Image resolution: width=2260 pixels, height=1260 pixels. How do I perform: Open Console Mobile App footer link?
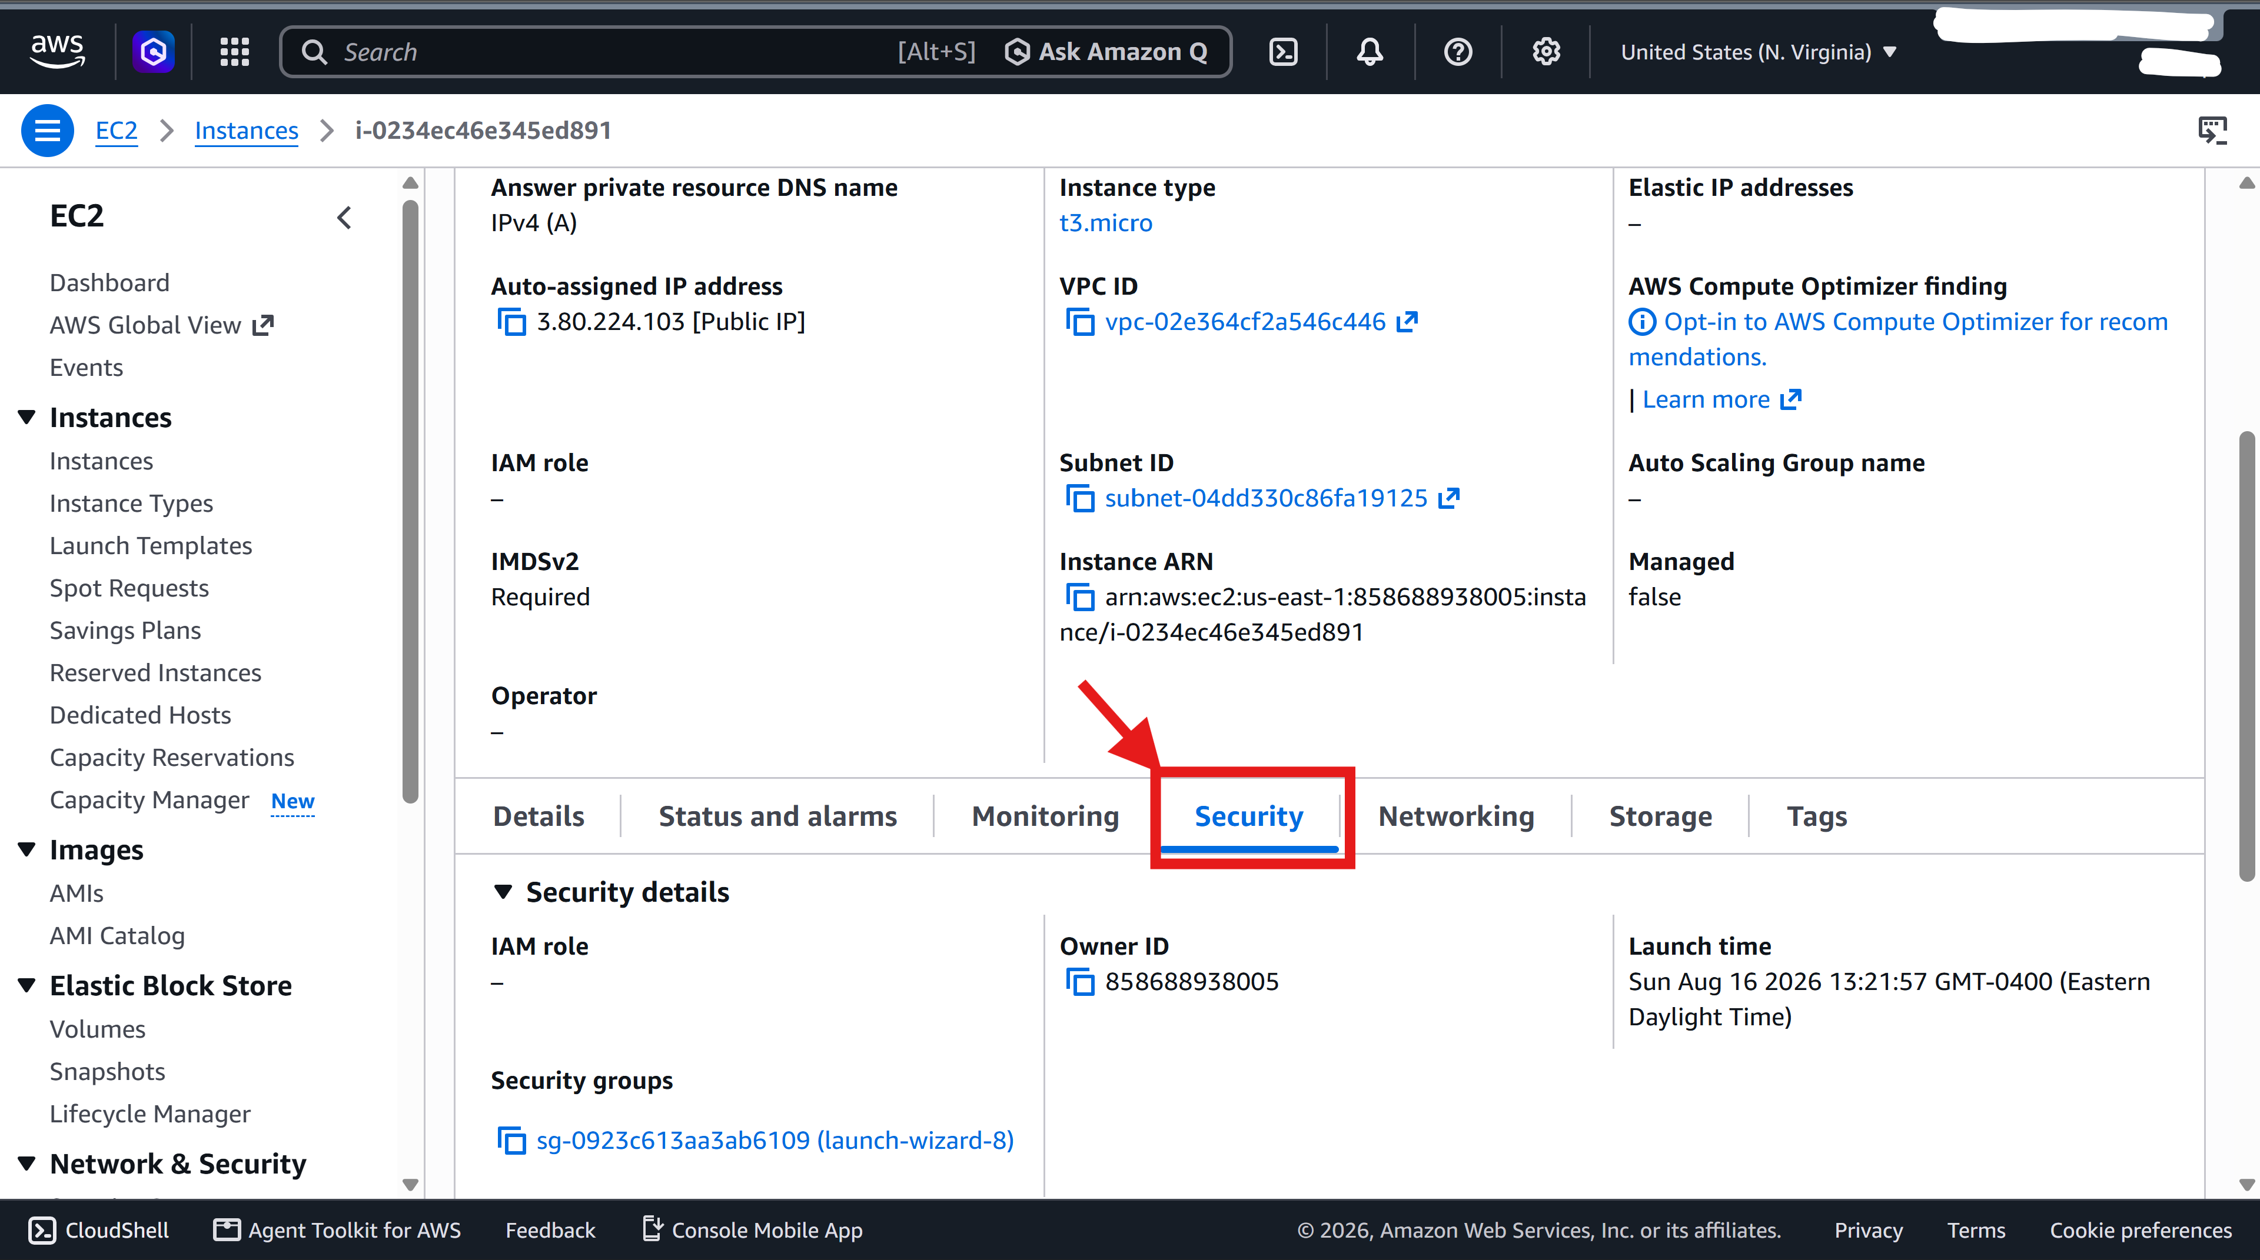pos(752,1230)
